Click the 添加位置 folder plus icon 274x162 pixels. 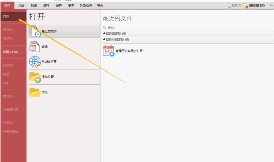click(35, 77)
